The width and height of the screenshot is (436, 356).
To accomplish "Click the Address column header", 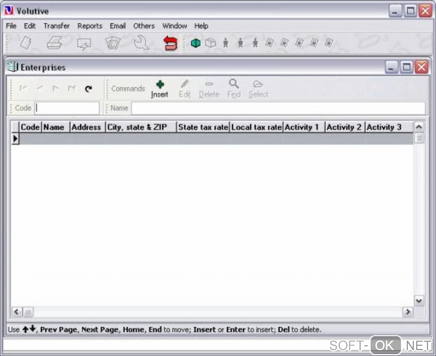I will [x=88, y=127].
